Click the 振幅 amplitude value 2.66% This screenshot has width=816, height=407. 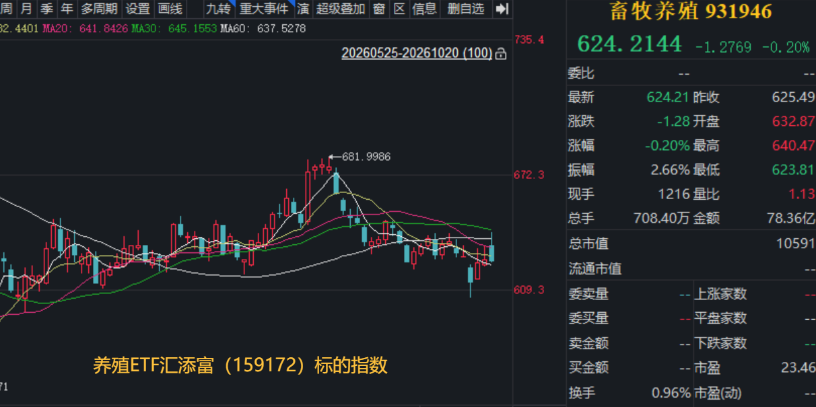click(x=670, y=170)
